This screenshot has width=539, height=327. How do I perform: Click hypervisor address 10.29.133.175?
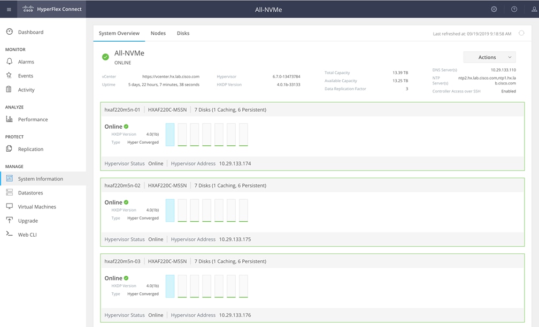click(x=235, y=239)
